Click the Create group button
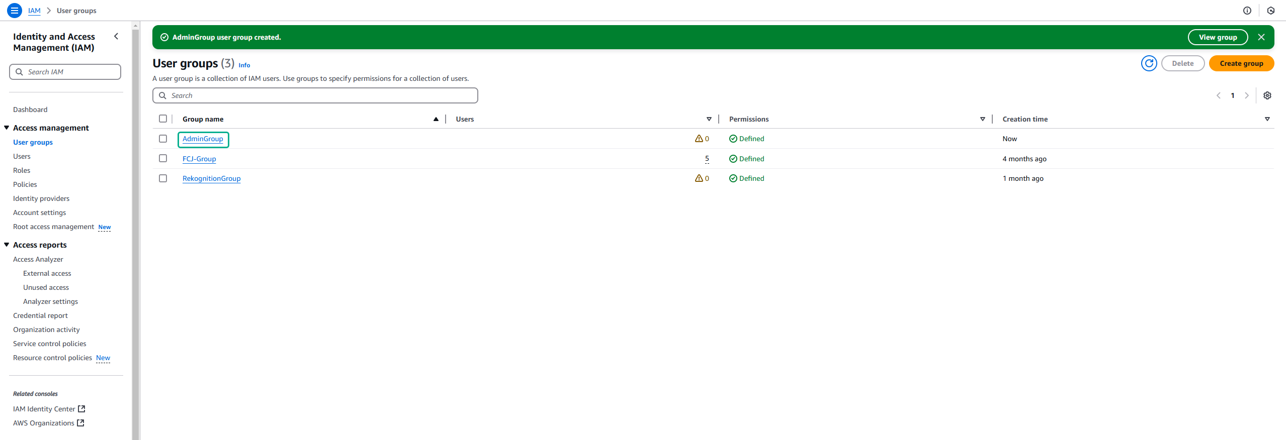 1241,63
